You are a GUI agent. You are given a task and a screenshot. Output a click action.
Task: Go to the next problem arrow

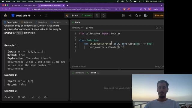point(40,16)
